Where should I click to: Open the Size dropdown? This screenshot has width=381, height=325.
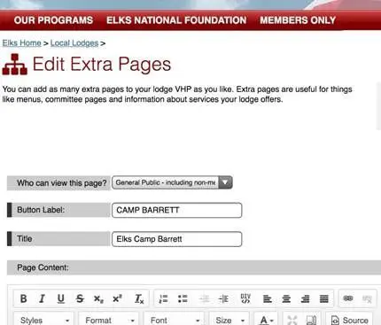click(229, 320)
